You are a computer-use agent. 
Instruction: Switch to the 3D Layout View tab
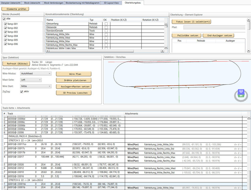coord(109,3)
